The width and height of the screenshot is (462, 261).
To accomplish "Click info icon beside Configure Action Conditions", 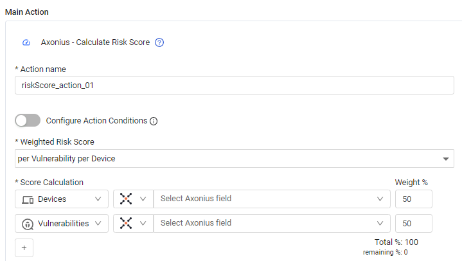I will (x=154, y=121).
